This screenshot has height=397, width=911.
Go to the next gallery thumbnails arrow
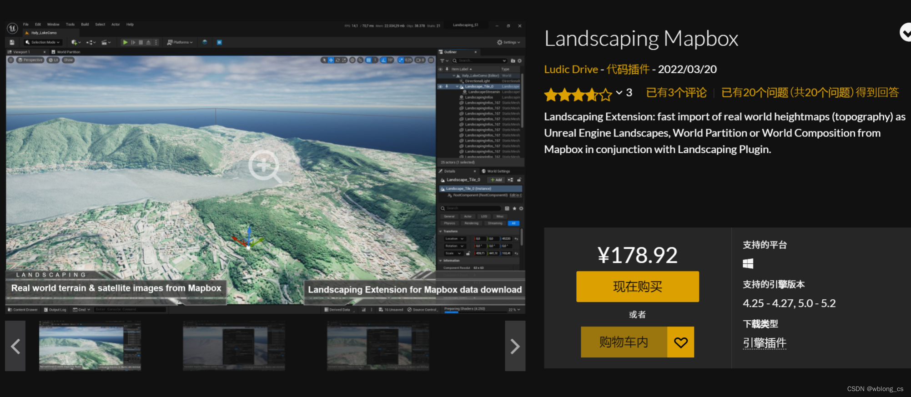[515, 346]
